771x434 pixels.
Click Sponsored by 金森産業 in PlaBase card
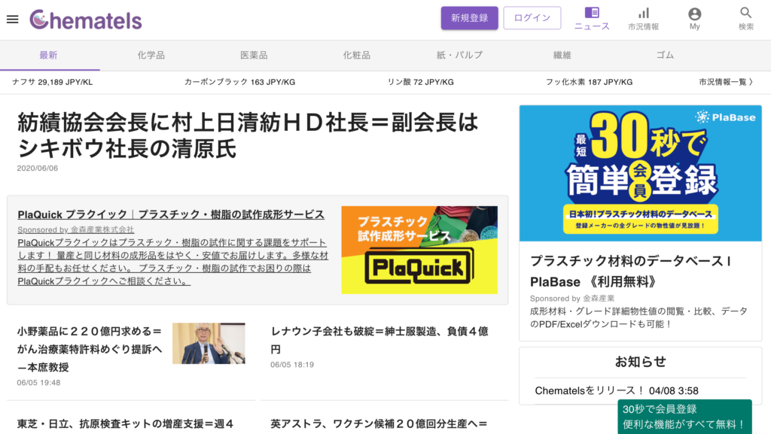click(572, 299)
